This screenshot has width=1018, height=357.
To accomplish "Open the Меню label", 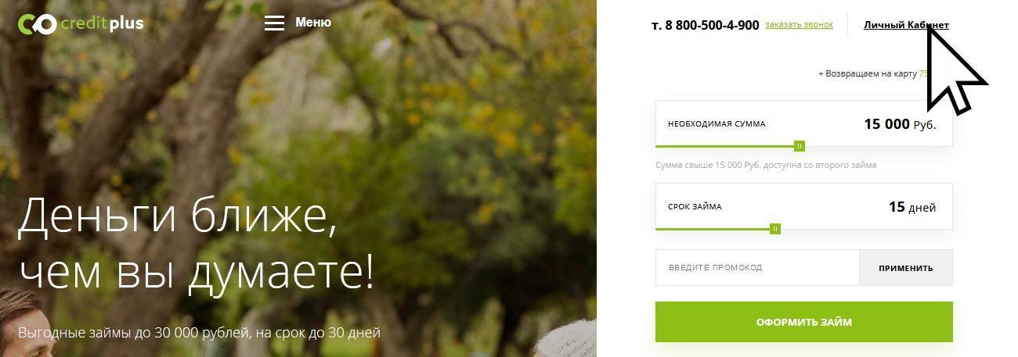I will point(313,23).
